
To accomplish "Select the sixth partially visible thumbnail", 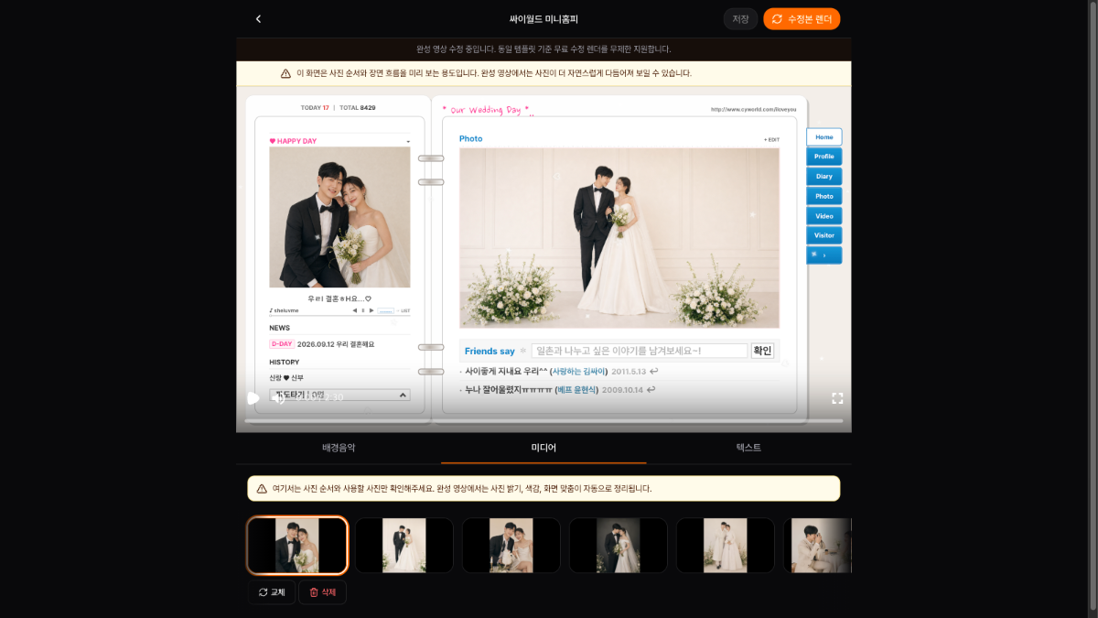I will 818,546.
